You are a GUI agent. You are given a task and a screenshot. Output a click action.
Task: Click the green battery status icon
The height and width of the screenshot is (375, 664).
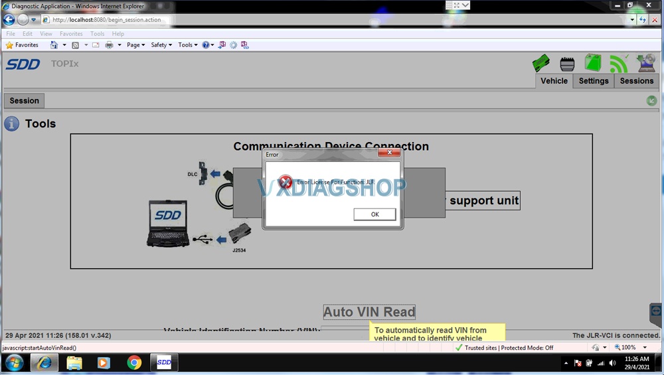(593, 62)
